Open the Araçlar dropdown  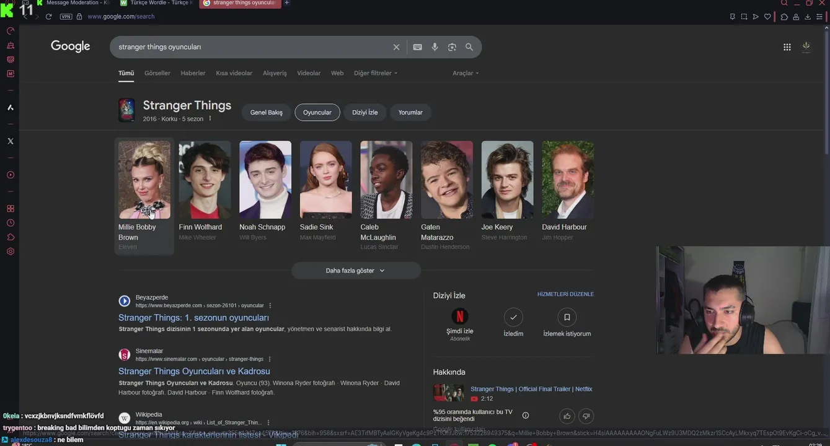466,73
